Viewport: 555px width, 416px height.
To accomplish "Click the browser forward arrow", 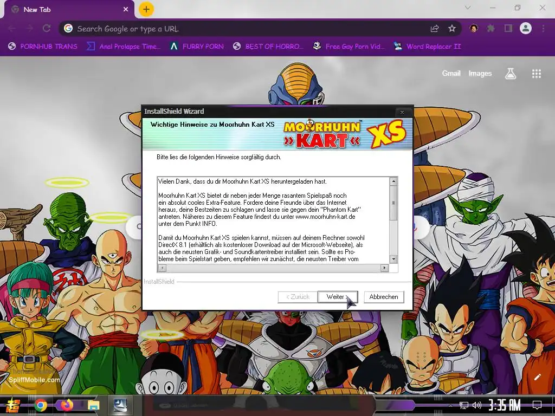I will point(29,28).
